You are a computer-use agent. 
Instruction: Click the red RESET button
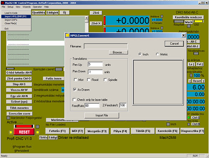coord(24,132)
